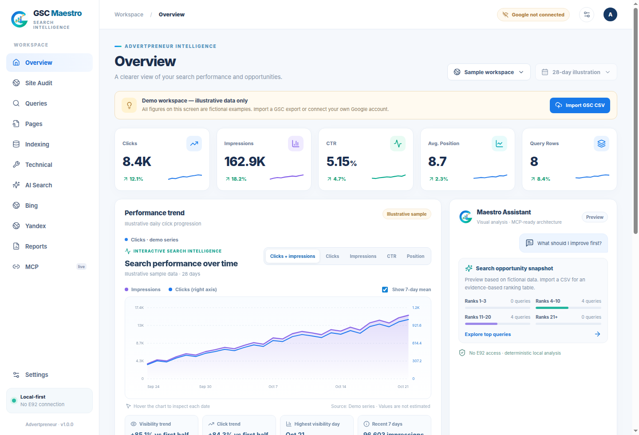Click the Google not connected status button
This screenshot has width=639, height=435.
533,15
